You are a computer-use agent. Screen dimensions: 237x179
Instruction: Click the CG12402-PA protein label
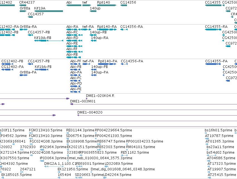click(x=13, y=67)
